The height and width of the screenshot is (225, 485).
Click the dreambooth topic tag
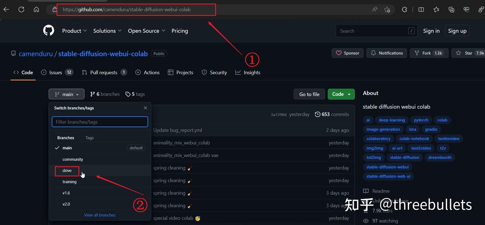[440, 158]
